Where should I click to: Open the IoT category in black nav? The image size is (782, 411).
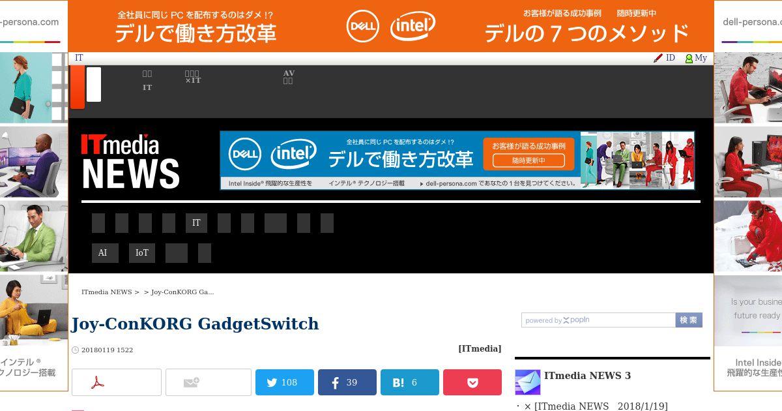[142, 253]
